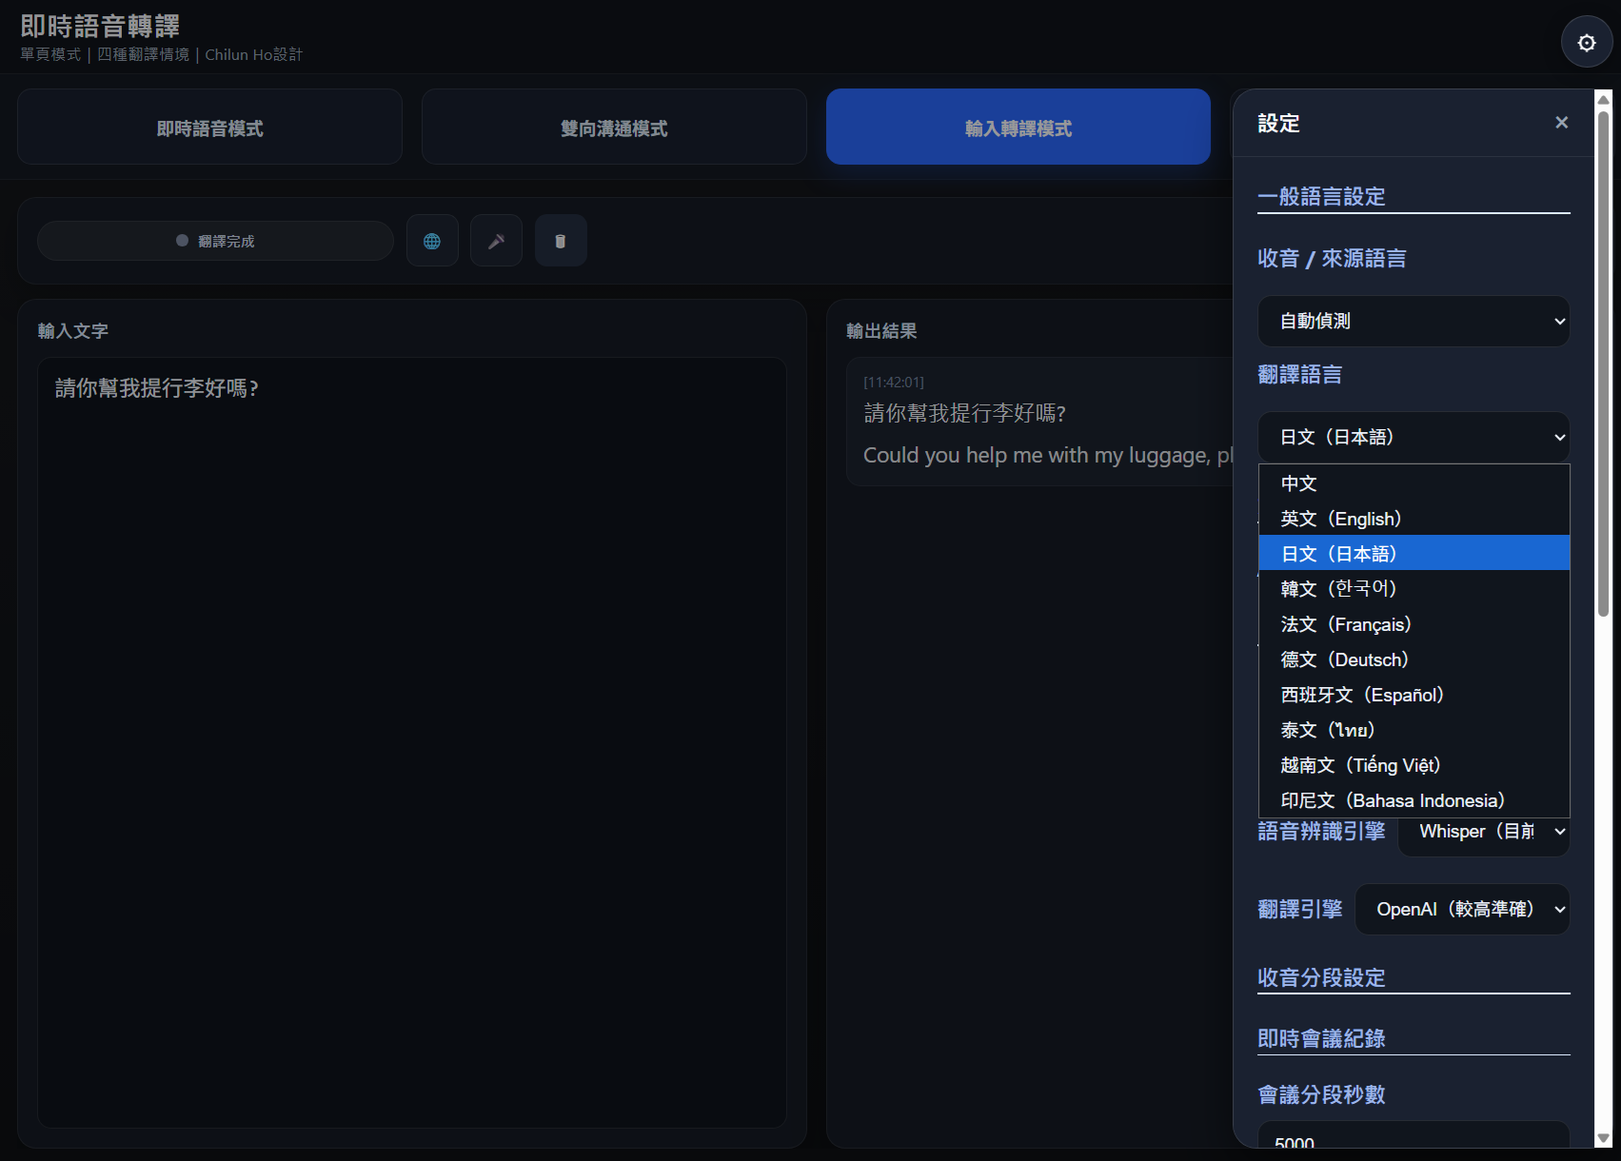Viewport: 1621px width, 1161px height.
Task: Click the 即時會議紀錄 section heading
Action: [1321, 1038]
